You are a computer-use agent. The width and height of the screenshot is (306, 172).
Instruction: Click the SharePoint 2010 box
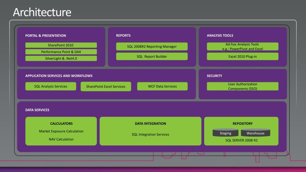click(61, 45)
